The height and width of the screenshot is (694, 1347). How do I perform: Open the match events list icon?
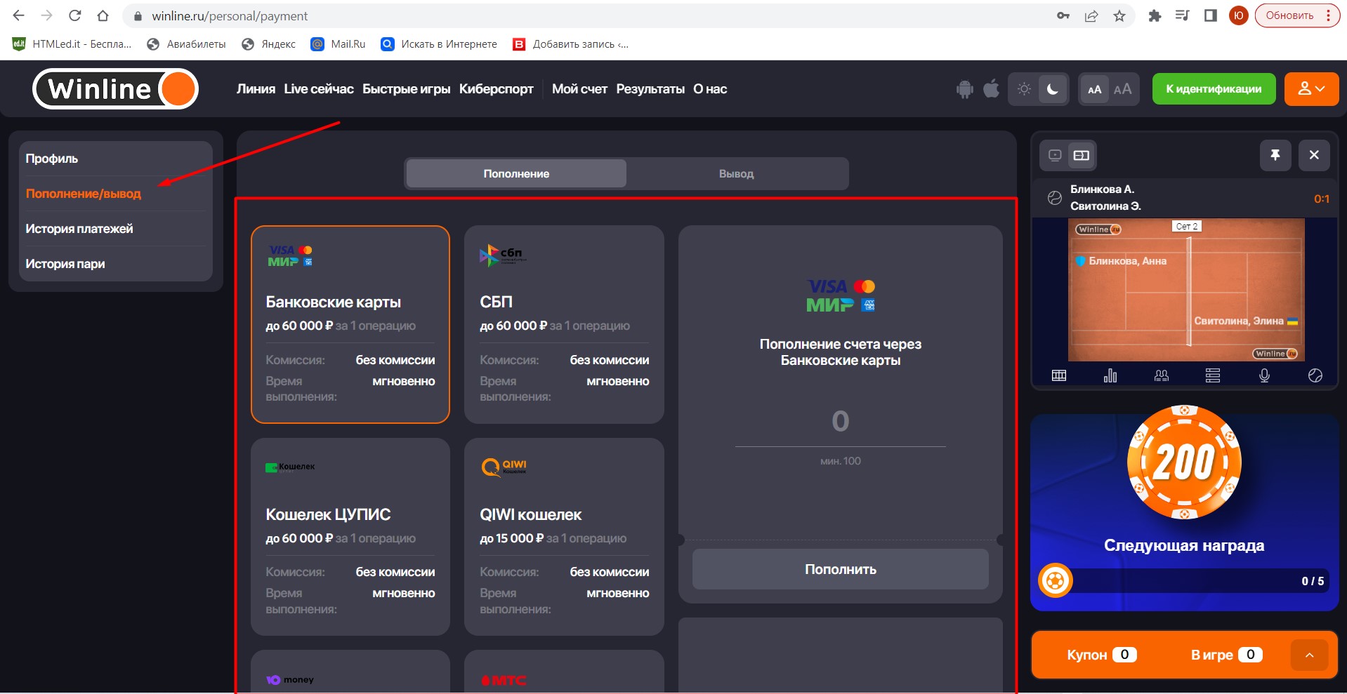pyautogui.click(x=1213, y=375)
